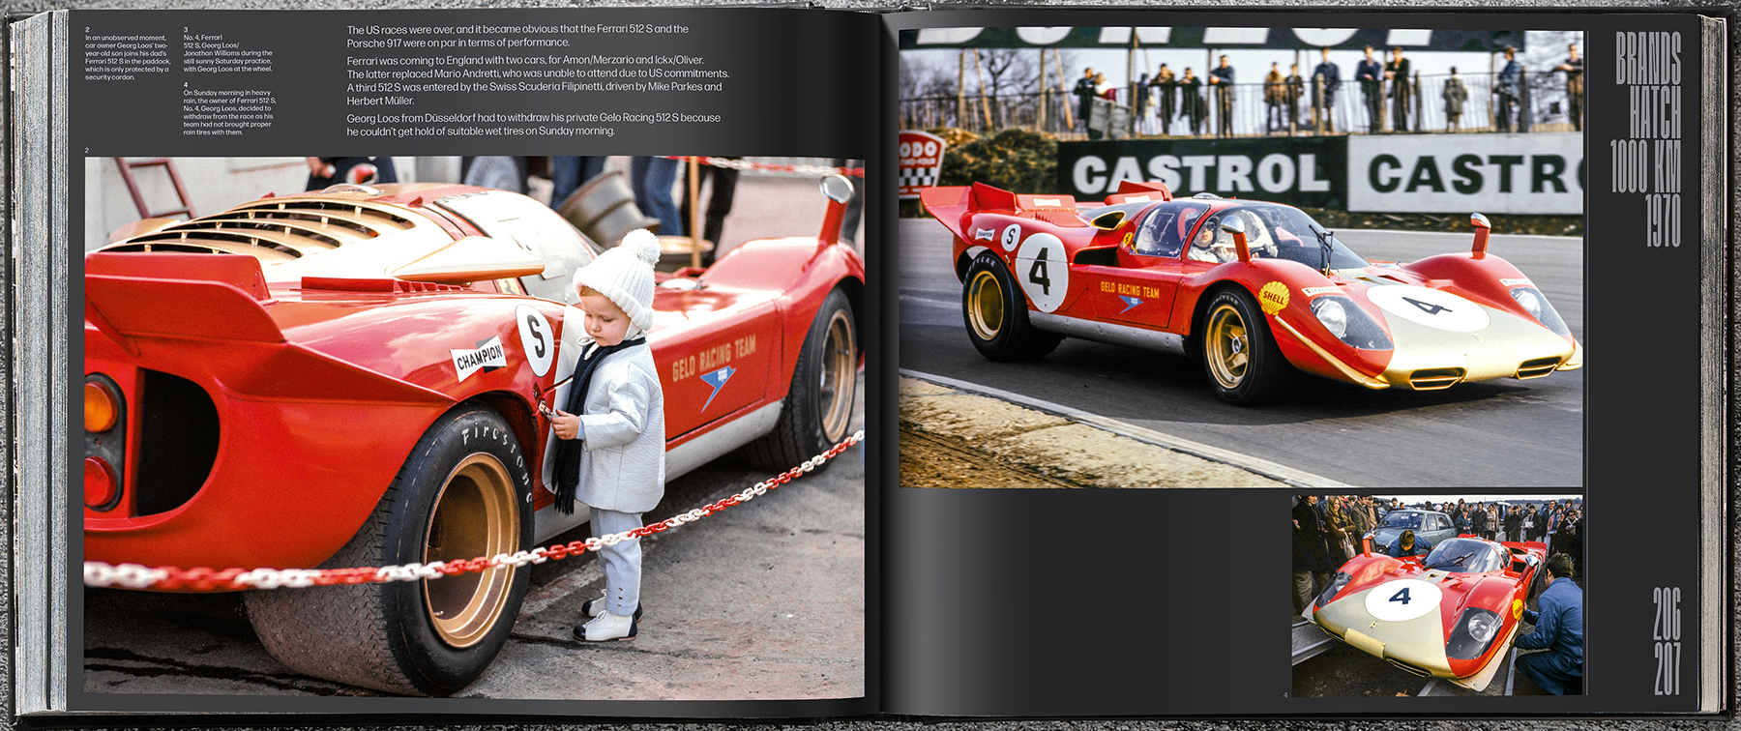1741x731 pixels.
Task: Select the paragraph beginning "Ferrari was coming to England"
Action: point(538,80)
